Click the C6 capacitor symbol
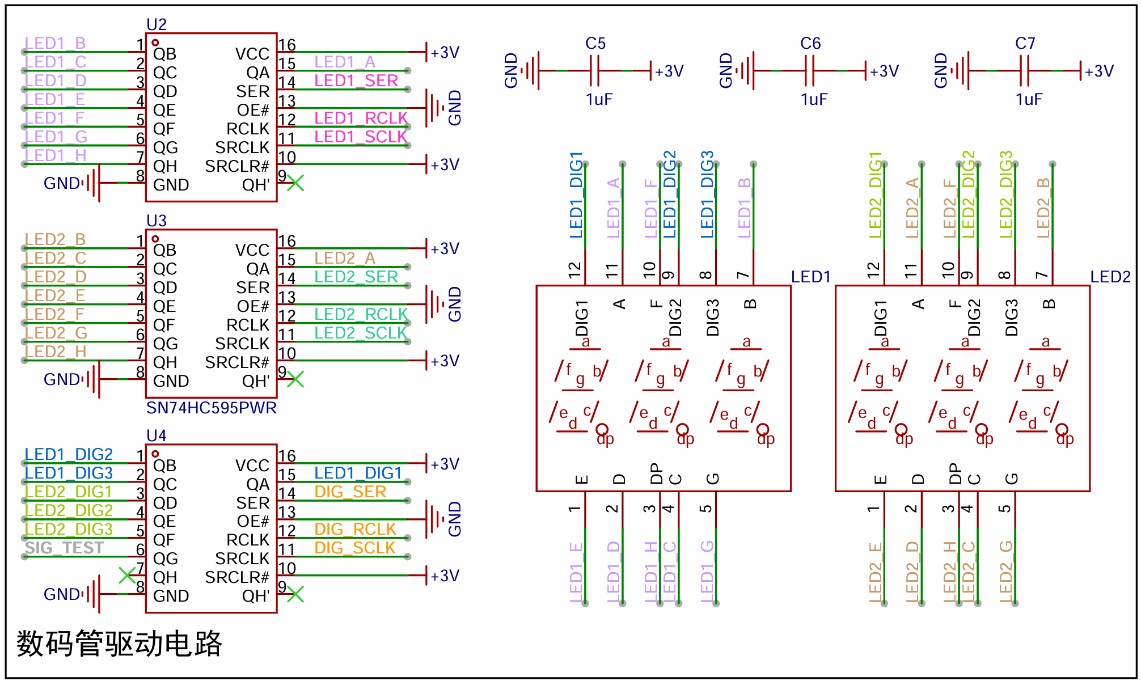This screenshot has width=1141, height=681. 810,71
